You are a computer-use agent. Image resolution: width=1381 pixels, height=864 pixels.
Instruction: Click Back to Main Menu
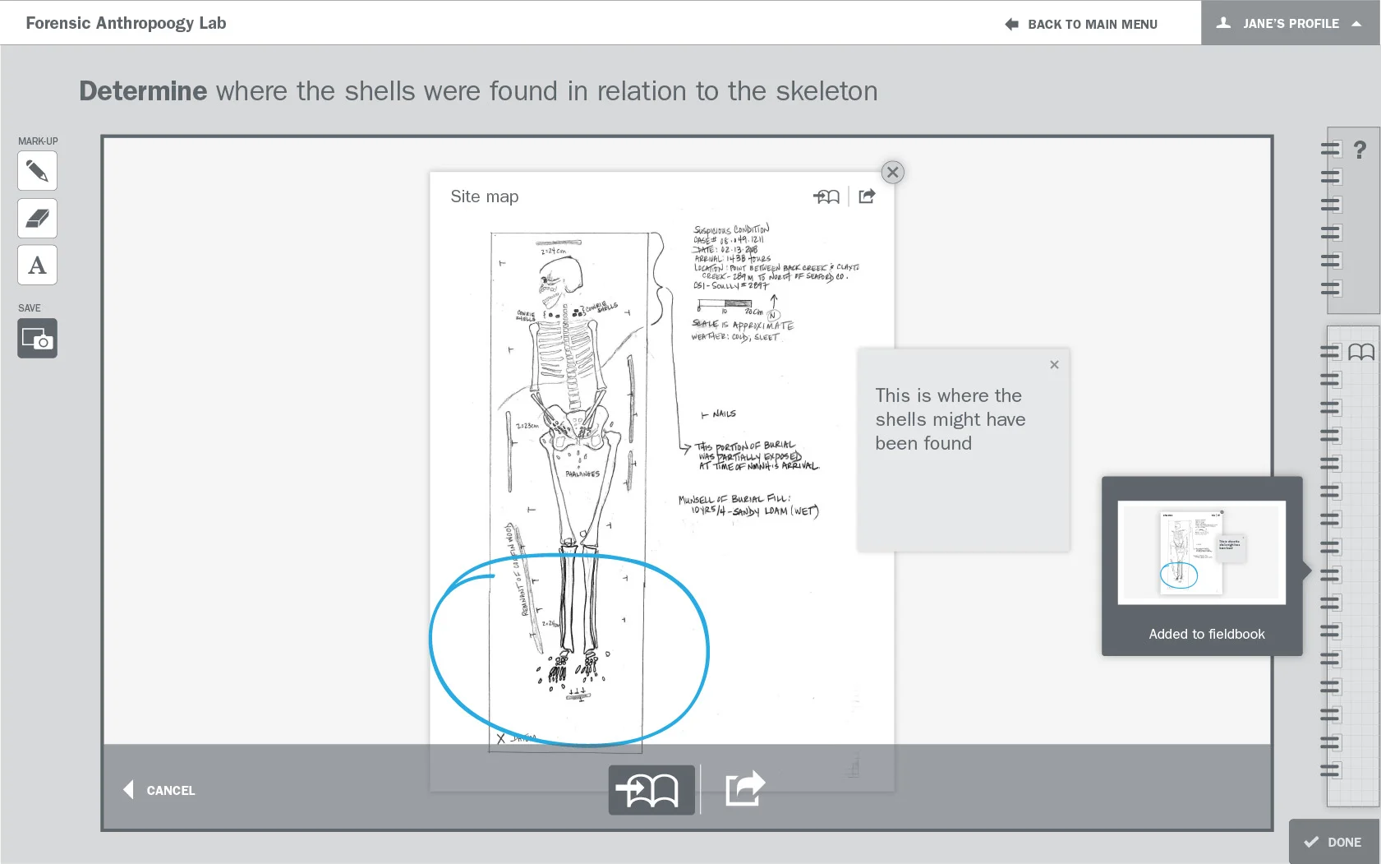1081,24
